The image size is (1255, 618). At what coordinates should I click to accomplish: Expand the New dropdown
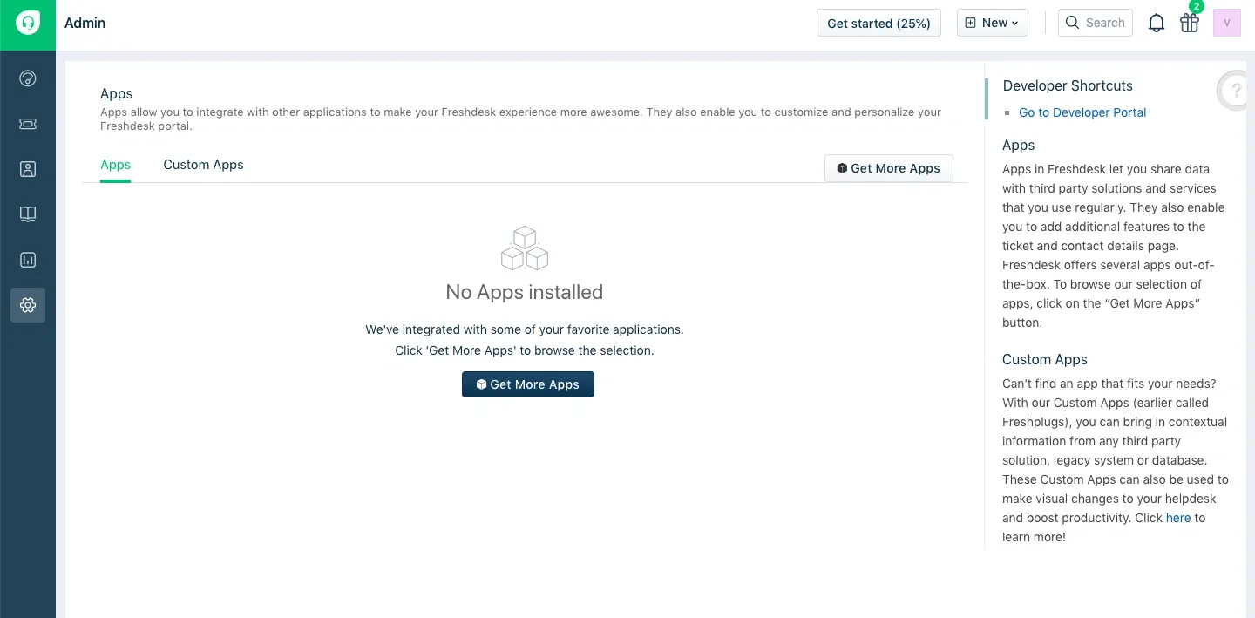(x=992, y=23)
